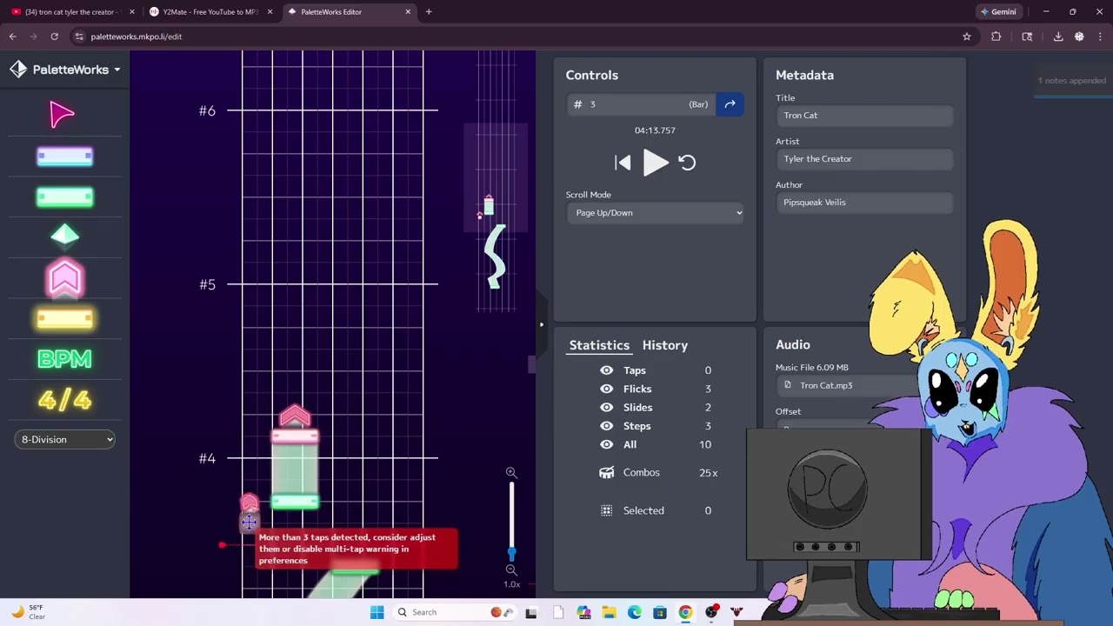Toggle Slides visibility eye
The width and height of the screenshot is (1113, 626).
[x=606, y=407]
